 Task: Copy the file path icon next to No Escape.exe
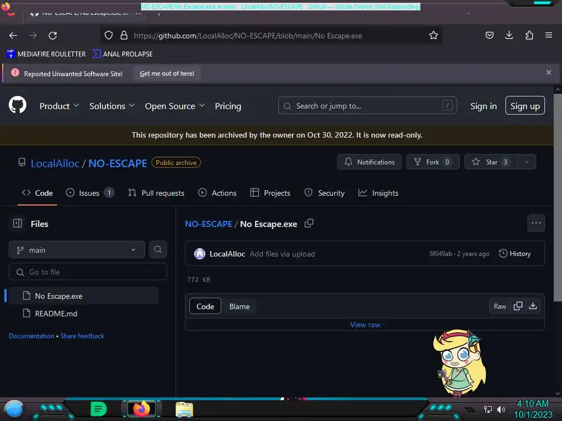308,224
